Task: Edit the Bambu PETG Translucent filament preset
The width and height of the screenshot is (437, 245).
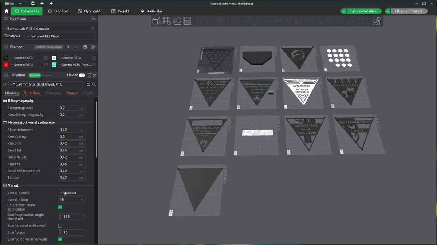Action: point(94,65)
